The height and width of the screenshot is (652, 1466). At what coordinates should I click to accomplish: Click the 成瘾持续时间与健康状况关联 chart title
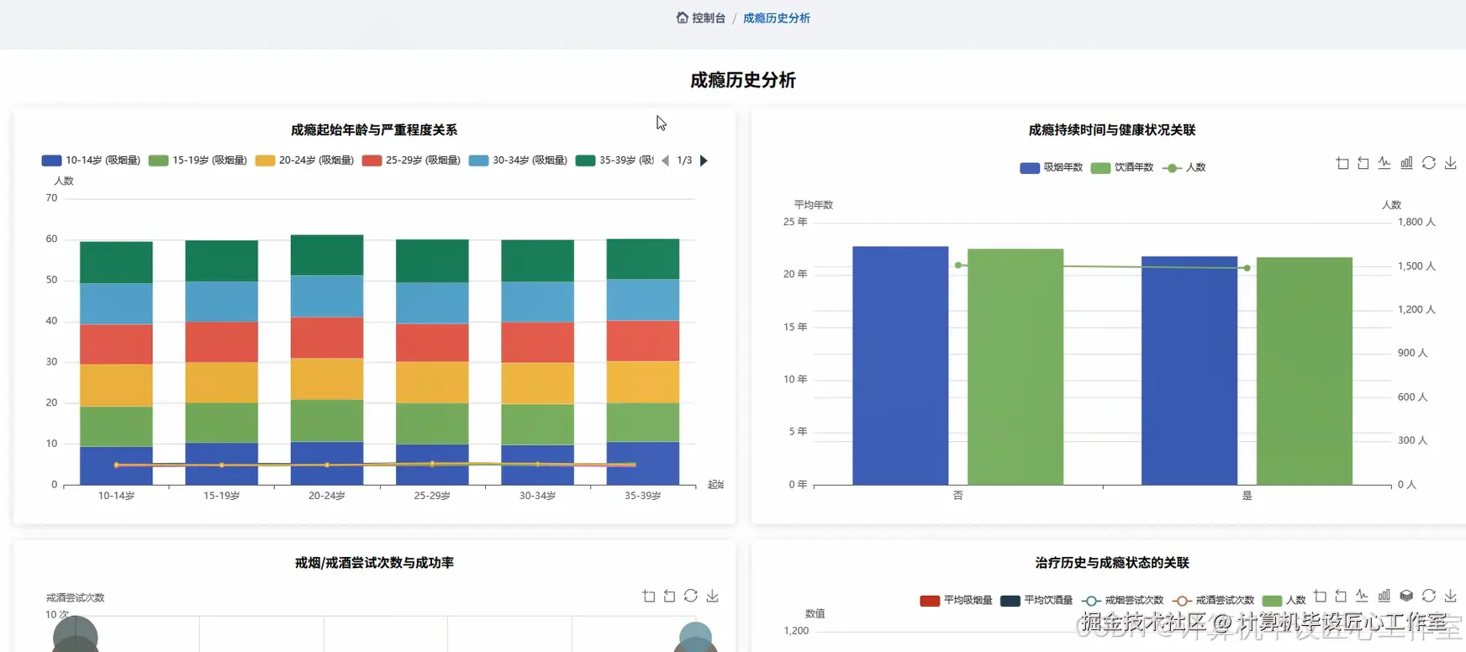tap(1112, 129)
